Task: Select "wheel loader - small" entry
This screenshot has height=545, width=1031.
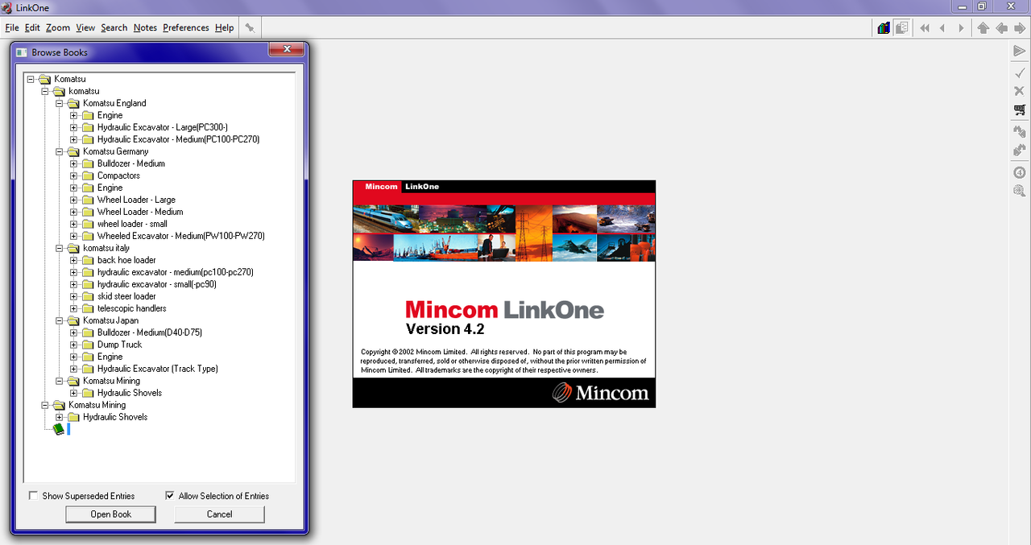Action: click(132, 224)
